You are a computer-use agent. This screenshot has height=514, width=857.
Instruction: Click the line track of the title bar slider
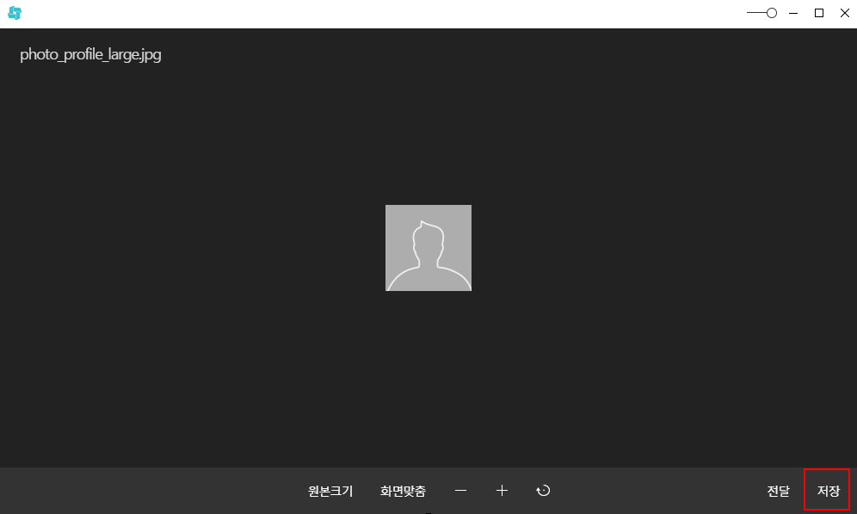point(755,13)
